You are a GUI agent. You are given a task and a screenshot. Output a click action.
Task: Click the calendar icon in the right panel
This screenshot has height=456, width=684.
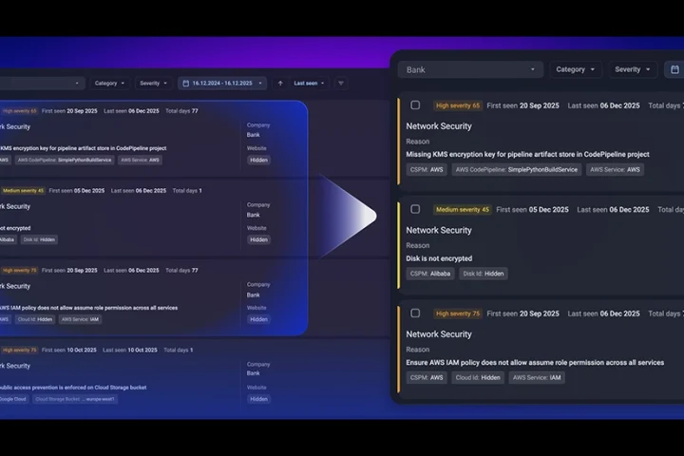click(x=674, y=69)
